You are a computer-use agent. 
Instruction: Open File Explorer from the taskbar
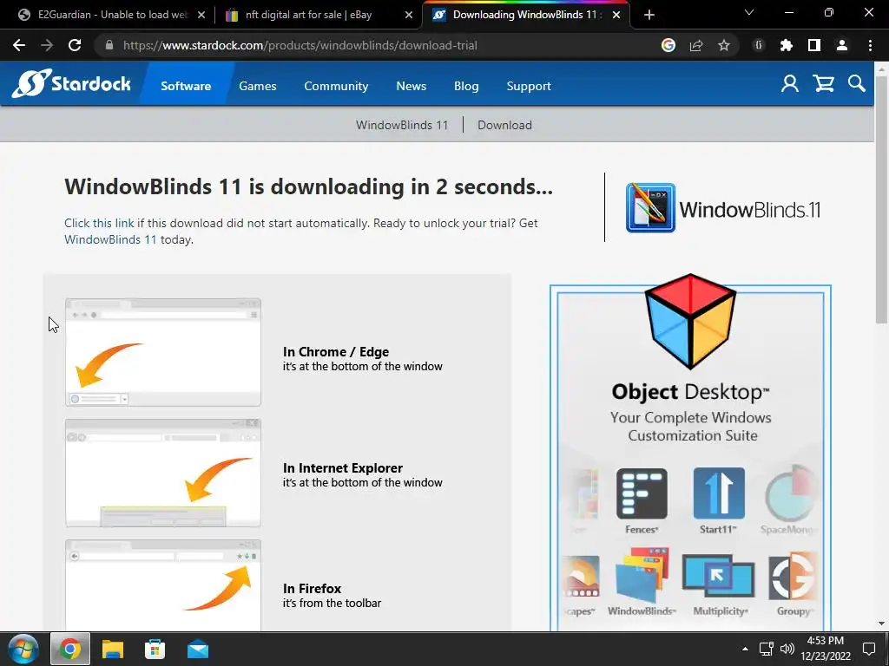[112, 649]
